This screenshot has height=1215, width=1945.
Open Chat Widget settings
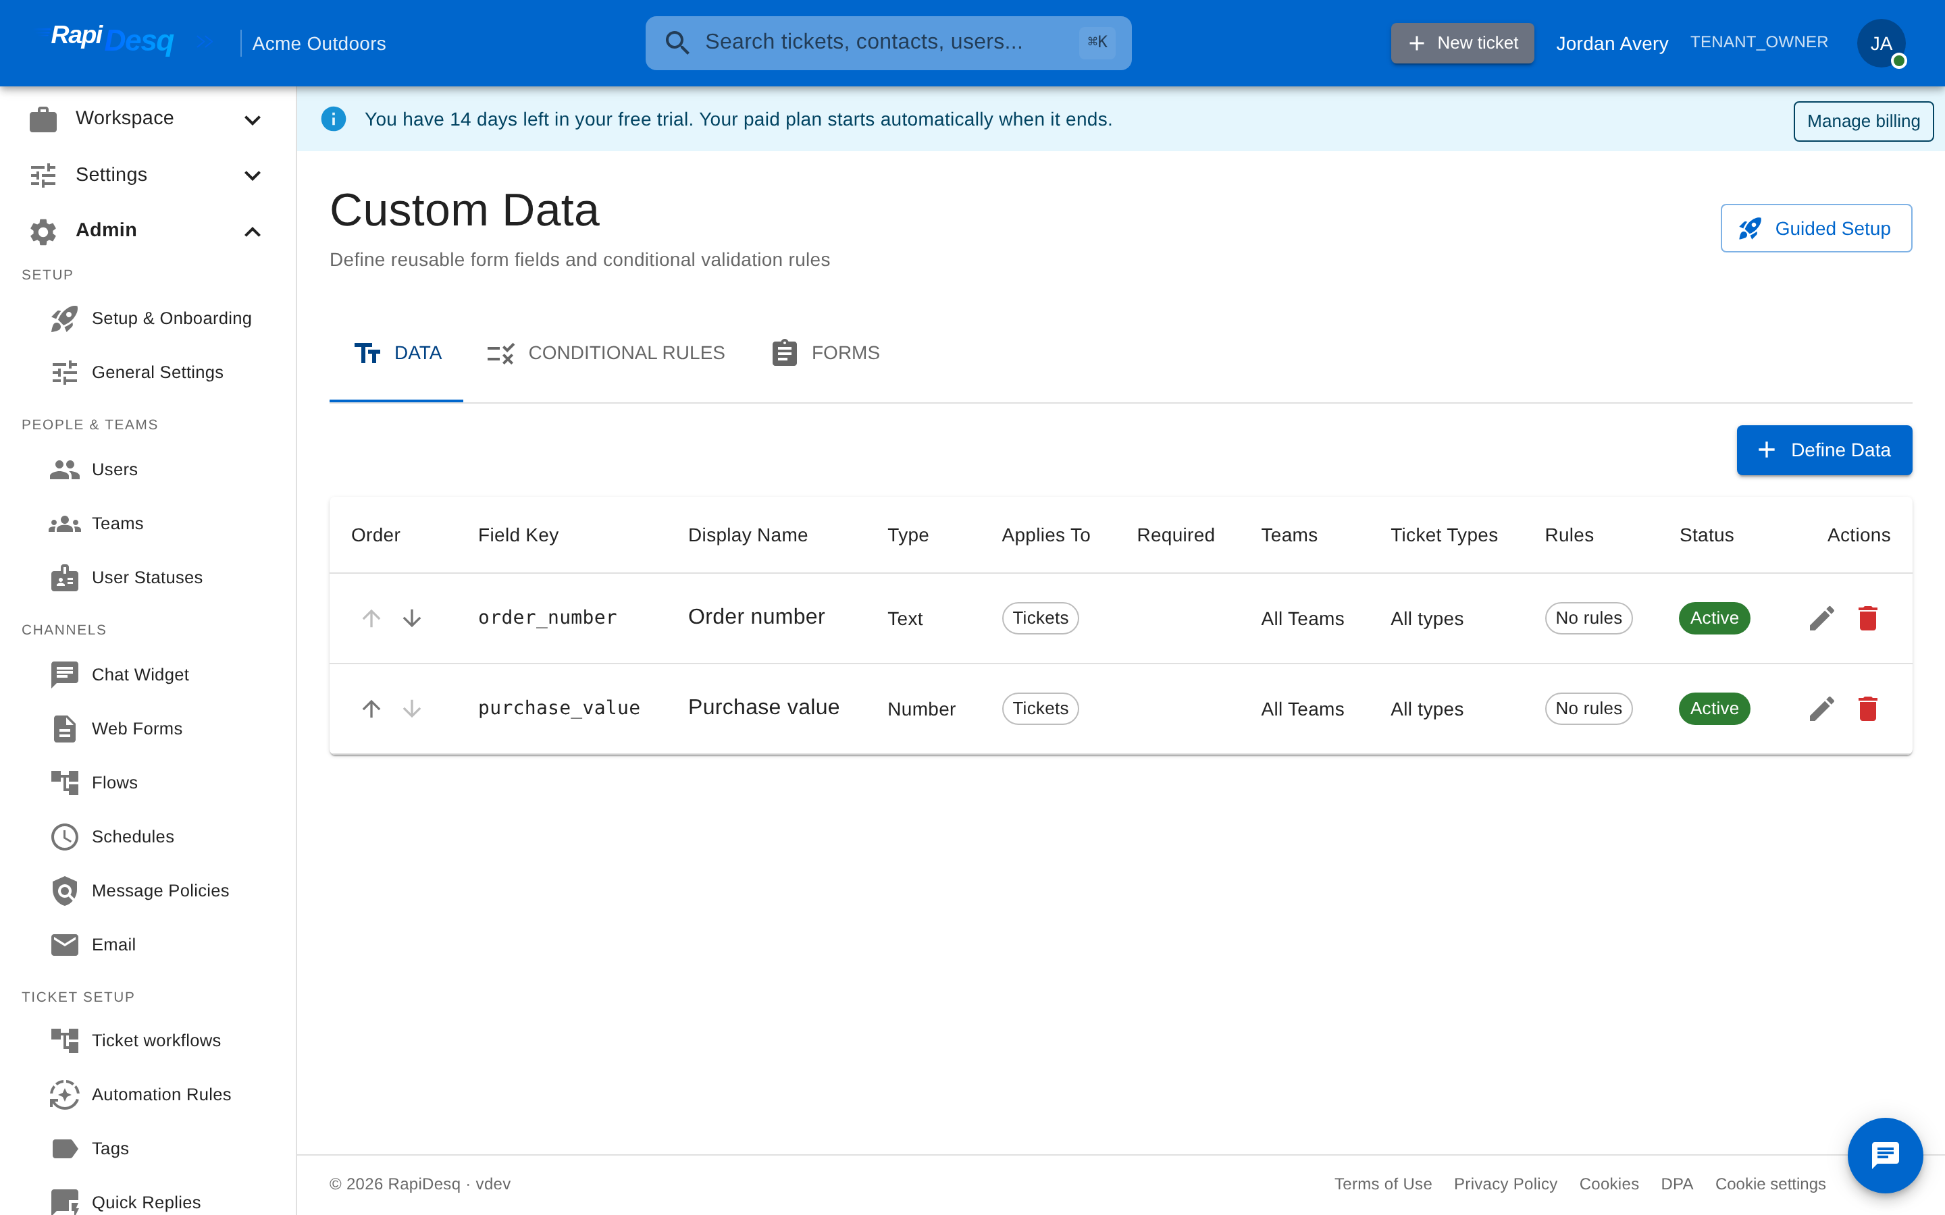pos(149,674)
